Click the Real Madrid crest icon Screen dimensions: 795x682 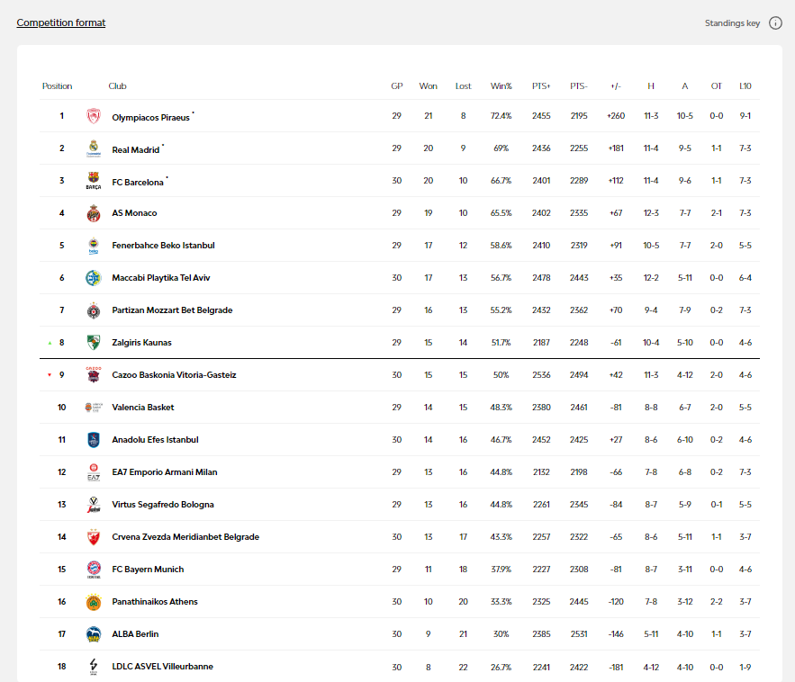click(x=94, y=148)
